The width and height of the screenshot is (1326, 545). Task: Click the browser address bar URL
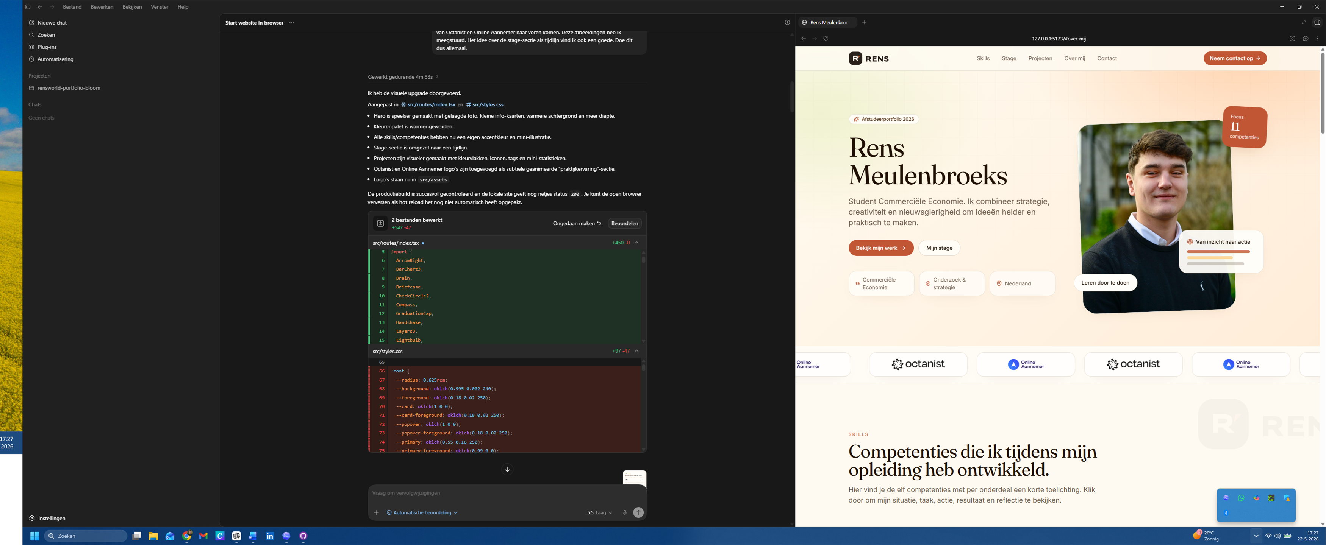coord(1059,39)
